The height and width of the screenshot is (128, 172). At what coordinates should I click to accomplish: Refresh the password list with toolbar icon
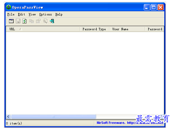(x=24, y=21)
